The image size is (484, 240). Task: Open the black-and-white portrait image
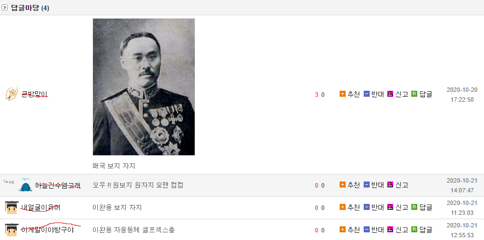tap(144, 87)
